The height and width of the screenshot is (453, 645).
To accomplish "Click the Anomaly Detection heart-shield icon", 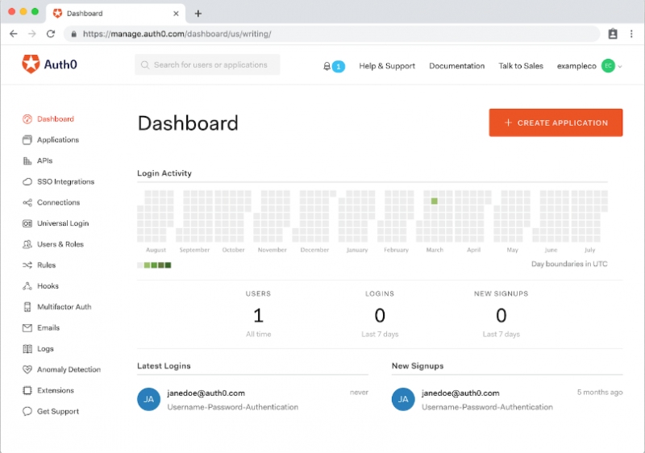I will 27,369.
